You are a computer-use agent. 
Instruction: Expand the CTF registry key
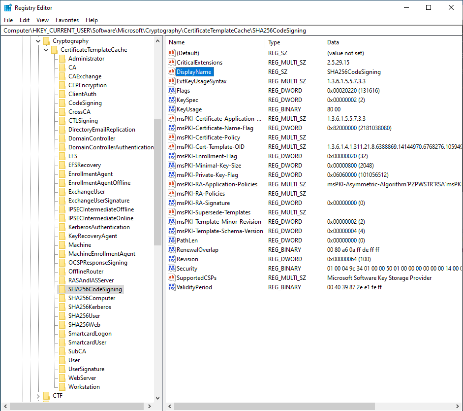click(39, 396)
